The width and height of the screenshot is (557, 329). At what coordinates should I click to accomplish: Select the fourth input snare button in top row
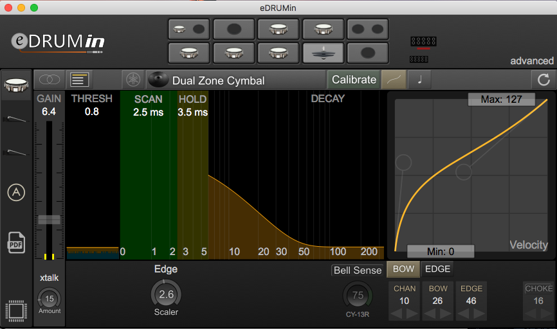point(324,29)
